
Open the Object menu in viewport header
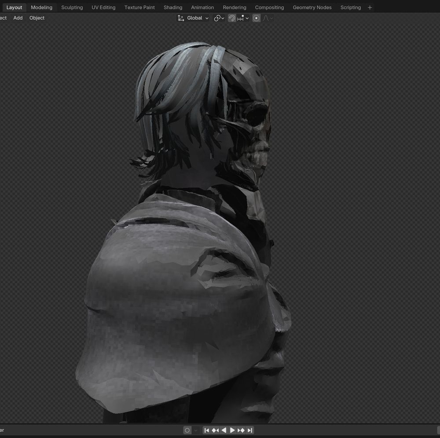pos(37,18)
